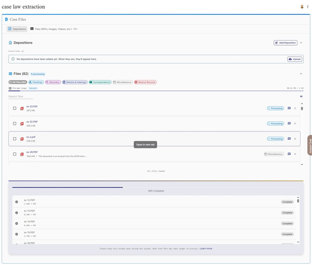The image size is (312, 266).
Task: Filter files by Medical Records
Action: coord(145,82)
